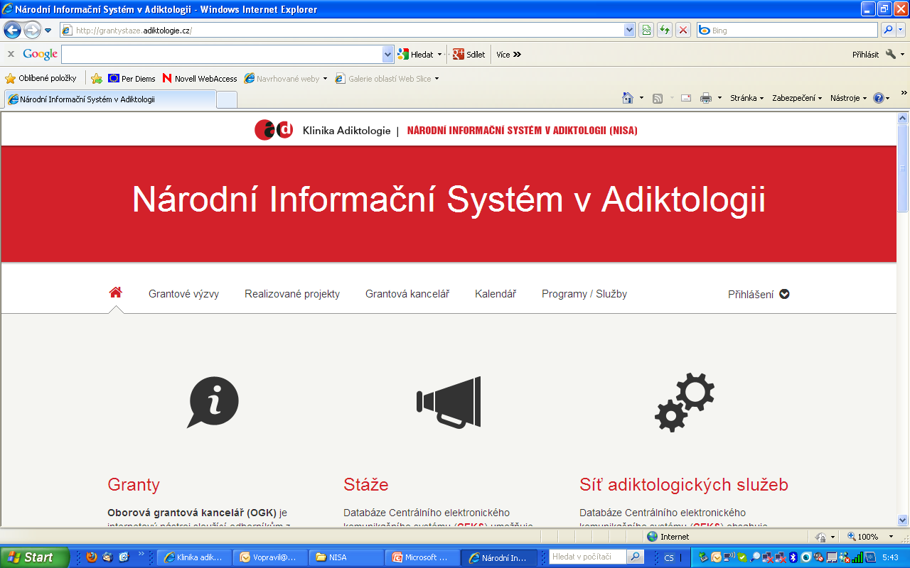Click the Granty heading
The image size is (910, 568).
[134, 485]
